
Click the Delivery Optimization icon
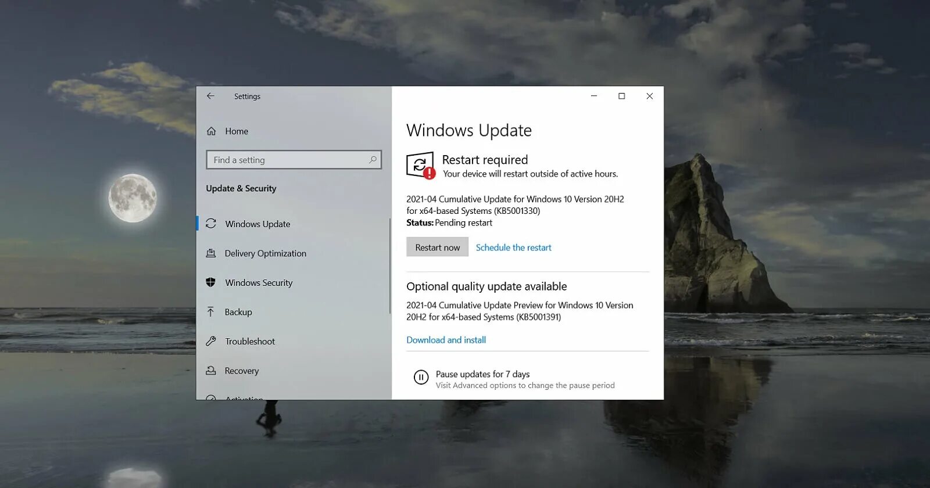pyautogui.click(x=211, y=253)
